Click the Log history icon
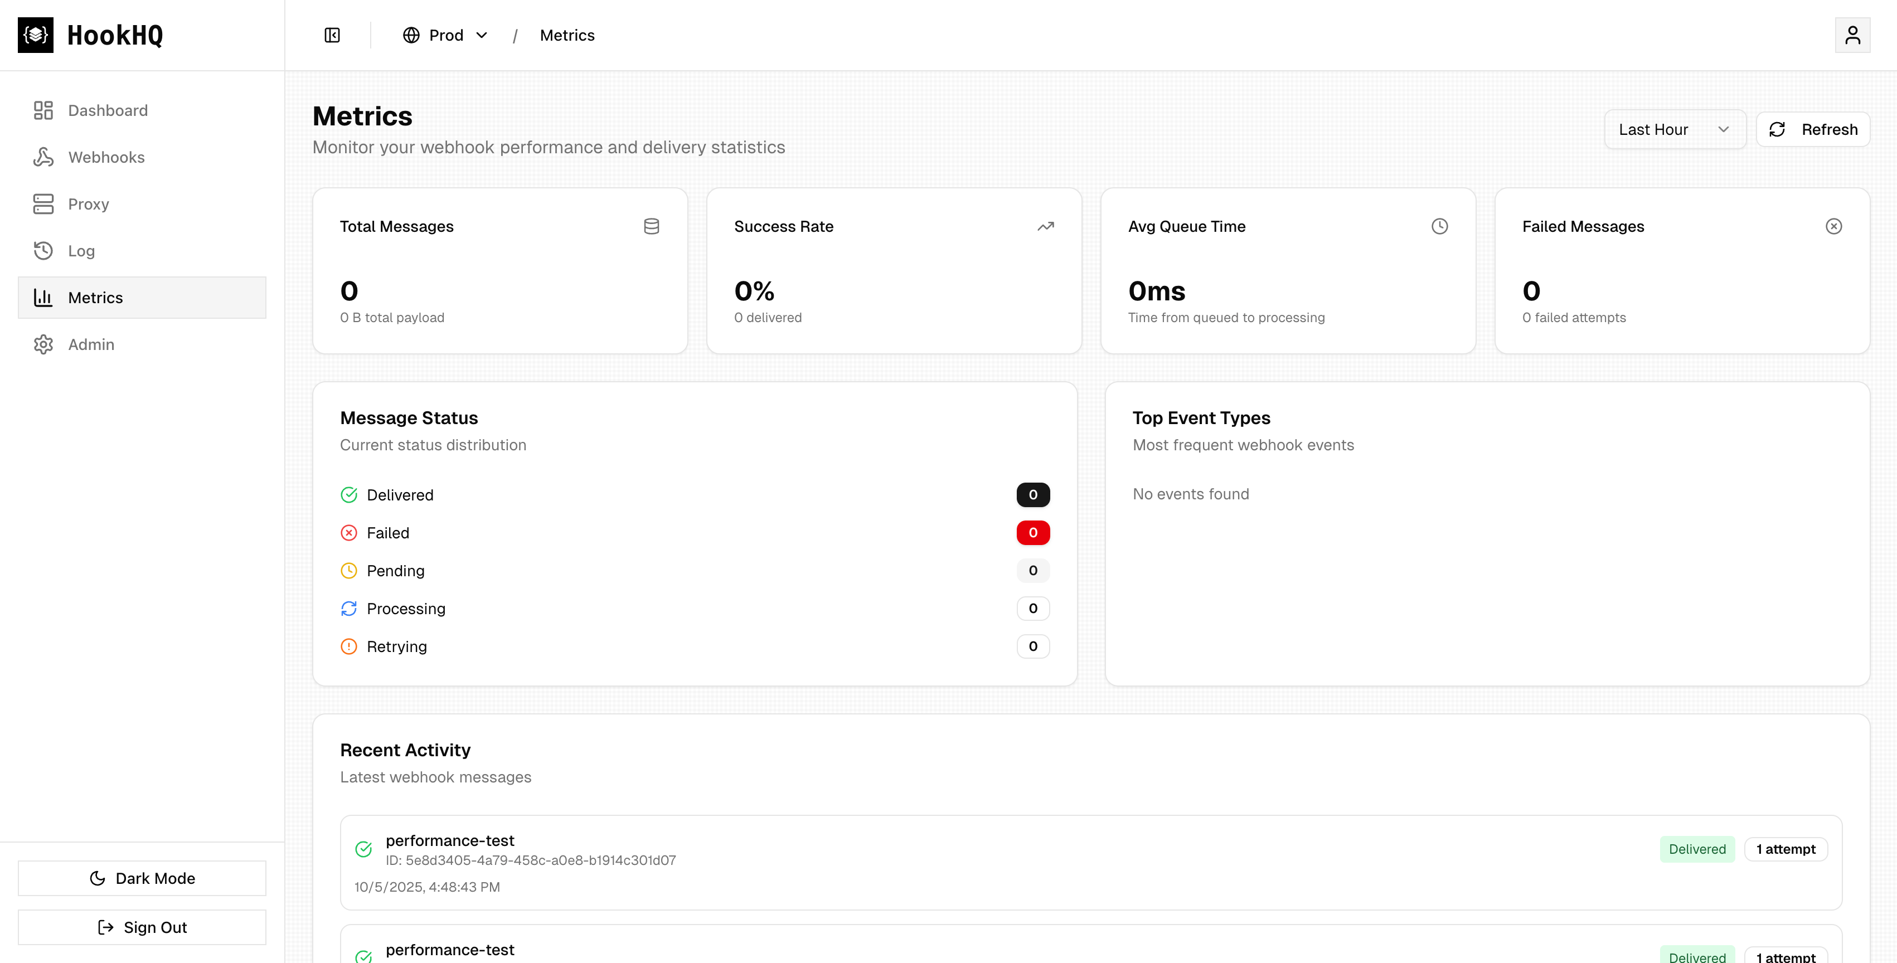 point(43,250)
